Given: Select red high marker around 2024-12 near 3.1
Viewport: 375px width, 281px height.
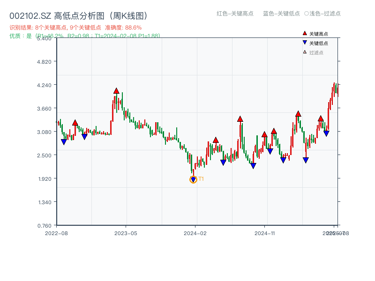Looking at the screenshot, I should point(274,131).
